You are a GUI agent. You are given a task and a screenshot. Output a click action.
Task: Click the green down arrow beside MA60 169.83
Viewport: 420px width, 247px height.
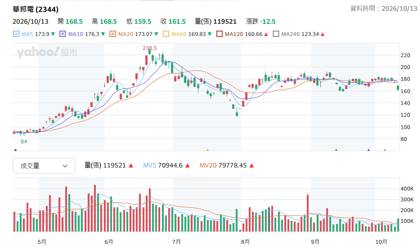pyautogui.click(x=210, y=34)
